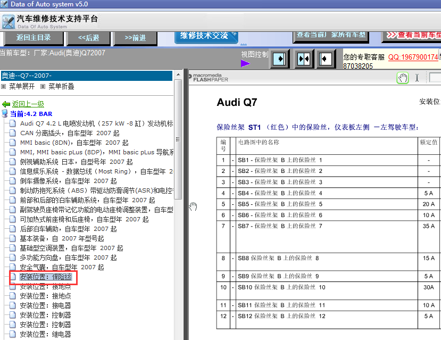Screen dimensions: 441x340
Task: Select the 奥迪--Q7--2007- header row
Action: pos(86,76)
